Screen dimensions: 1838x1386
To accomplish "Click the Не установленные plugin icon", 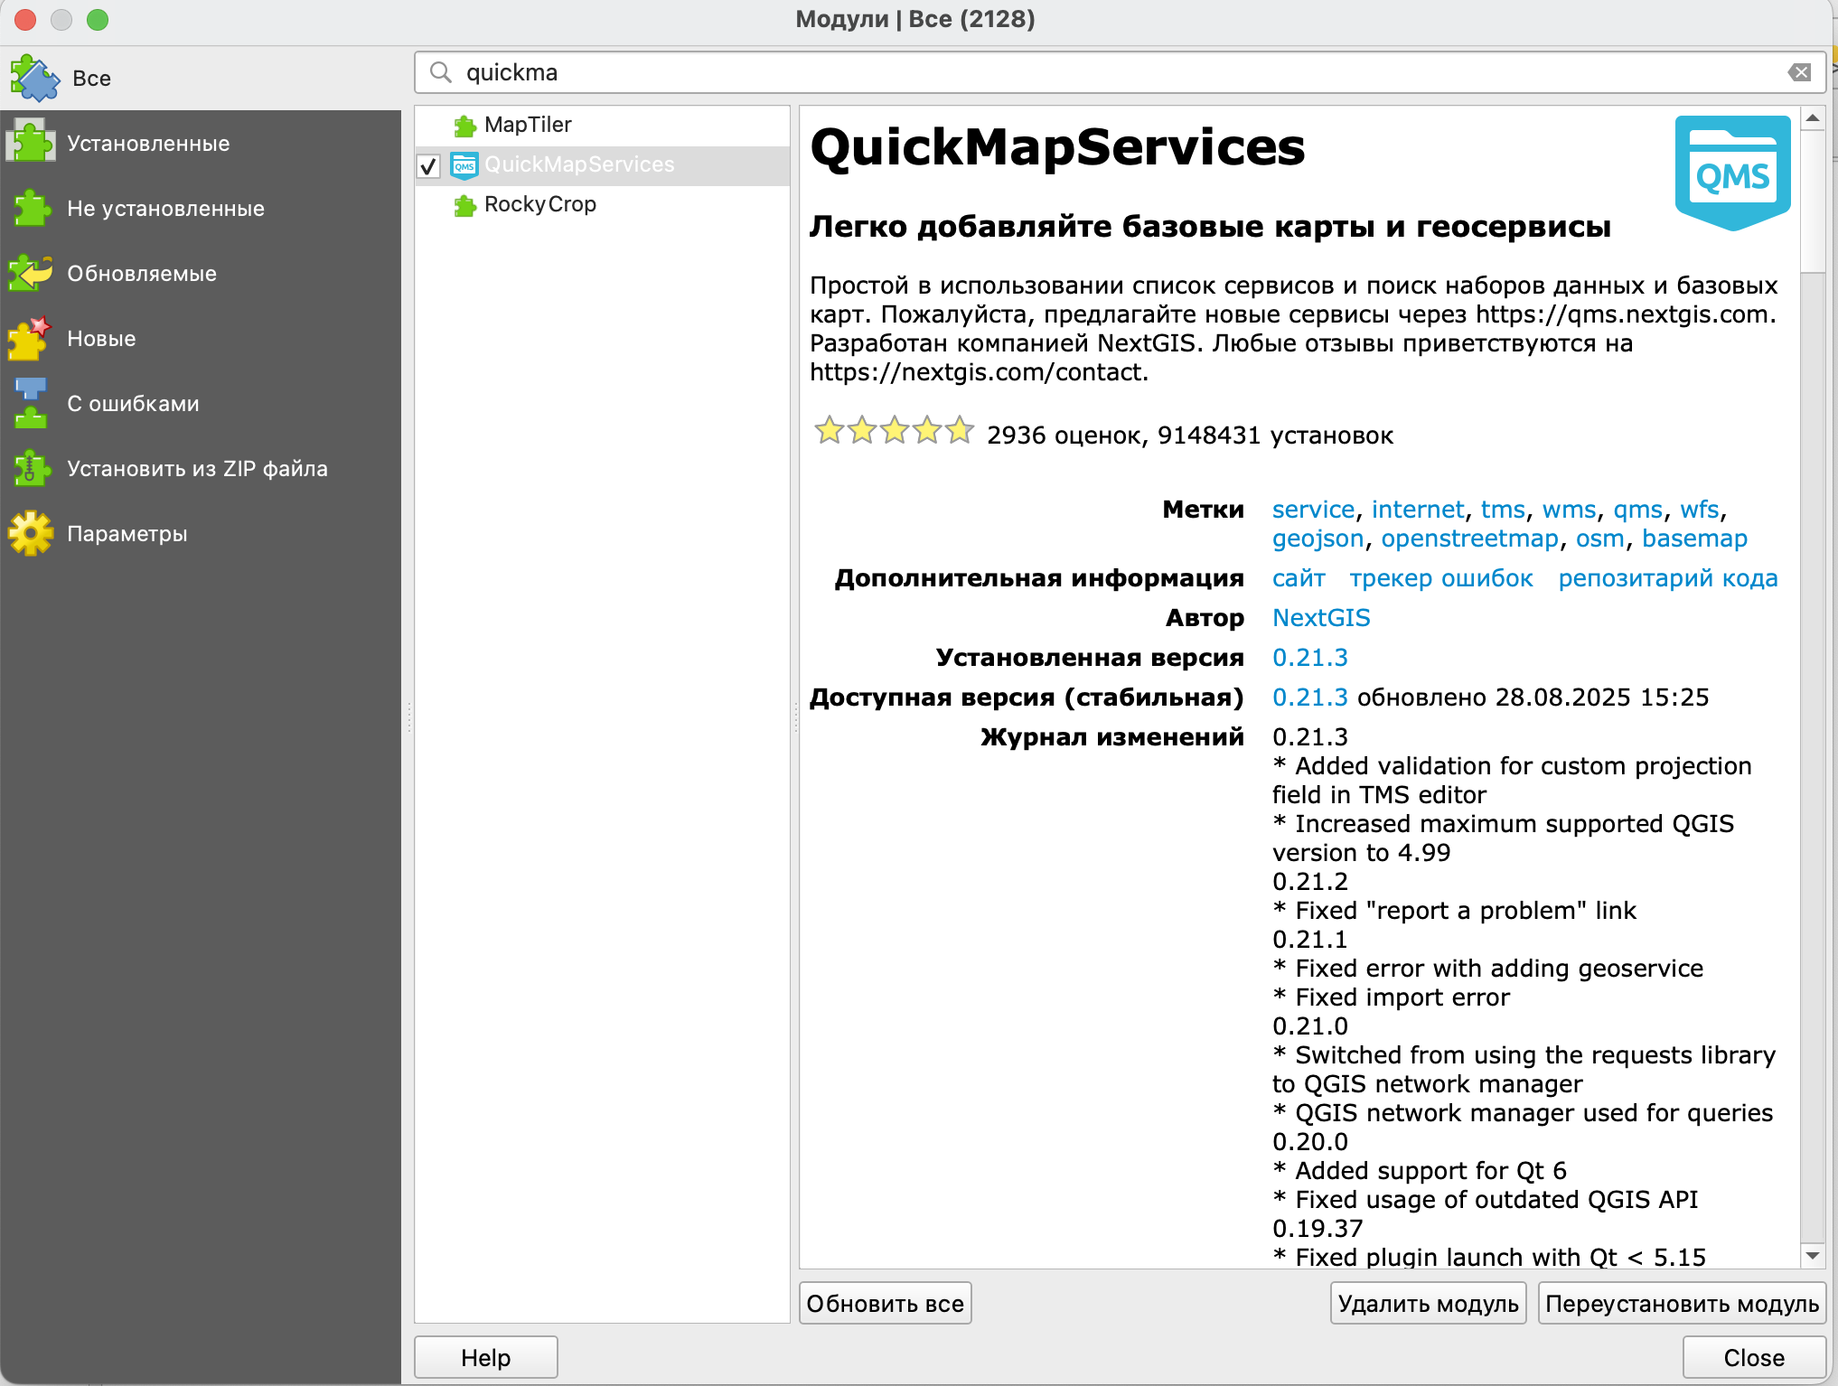I will [33, 209].
